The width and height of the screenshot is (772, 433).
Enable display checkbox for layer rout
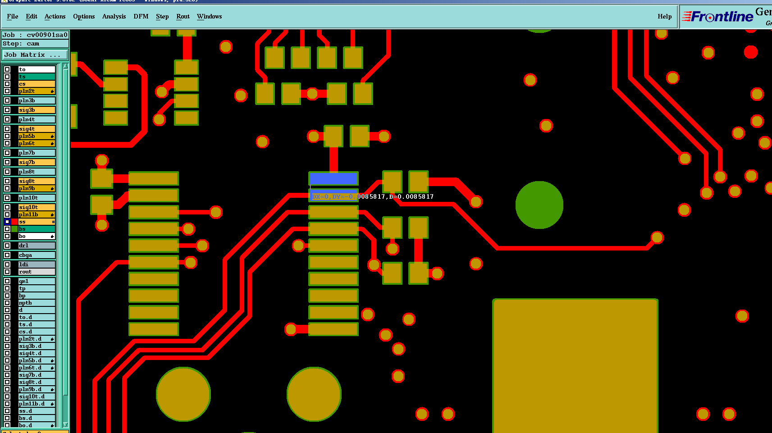[x=7, y=272]
